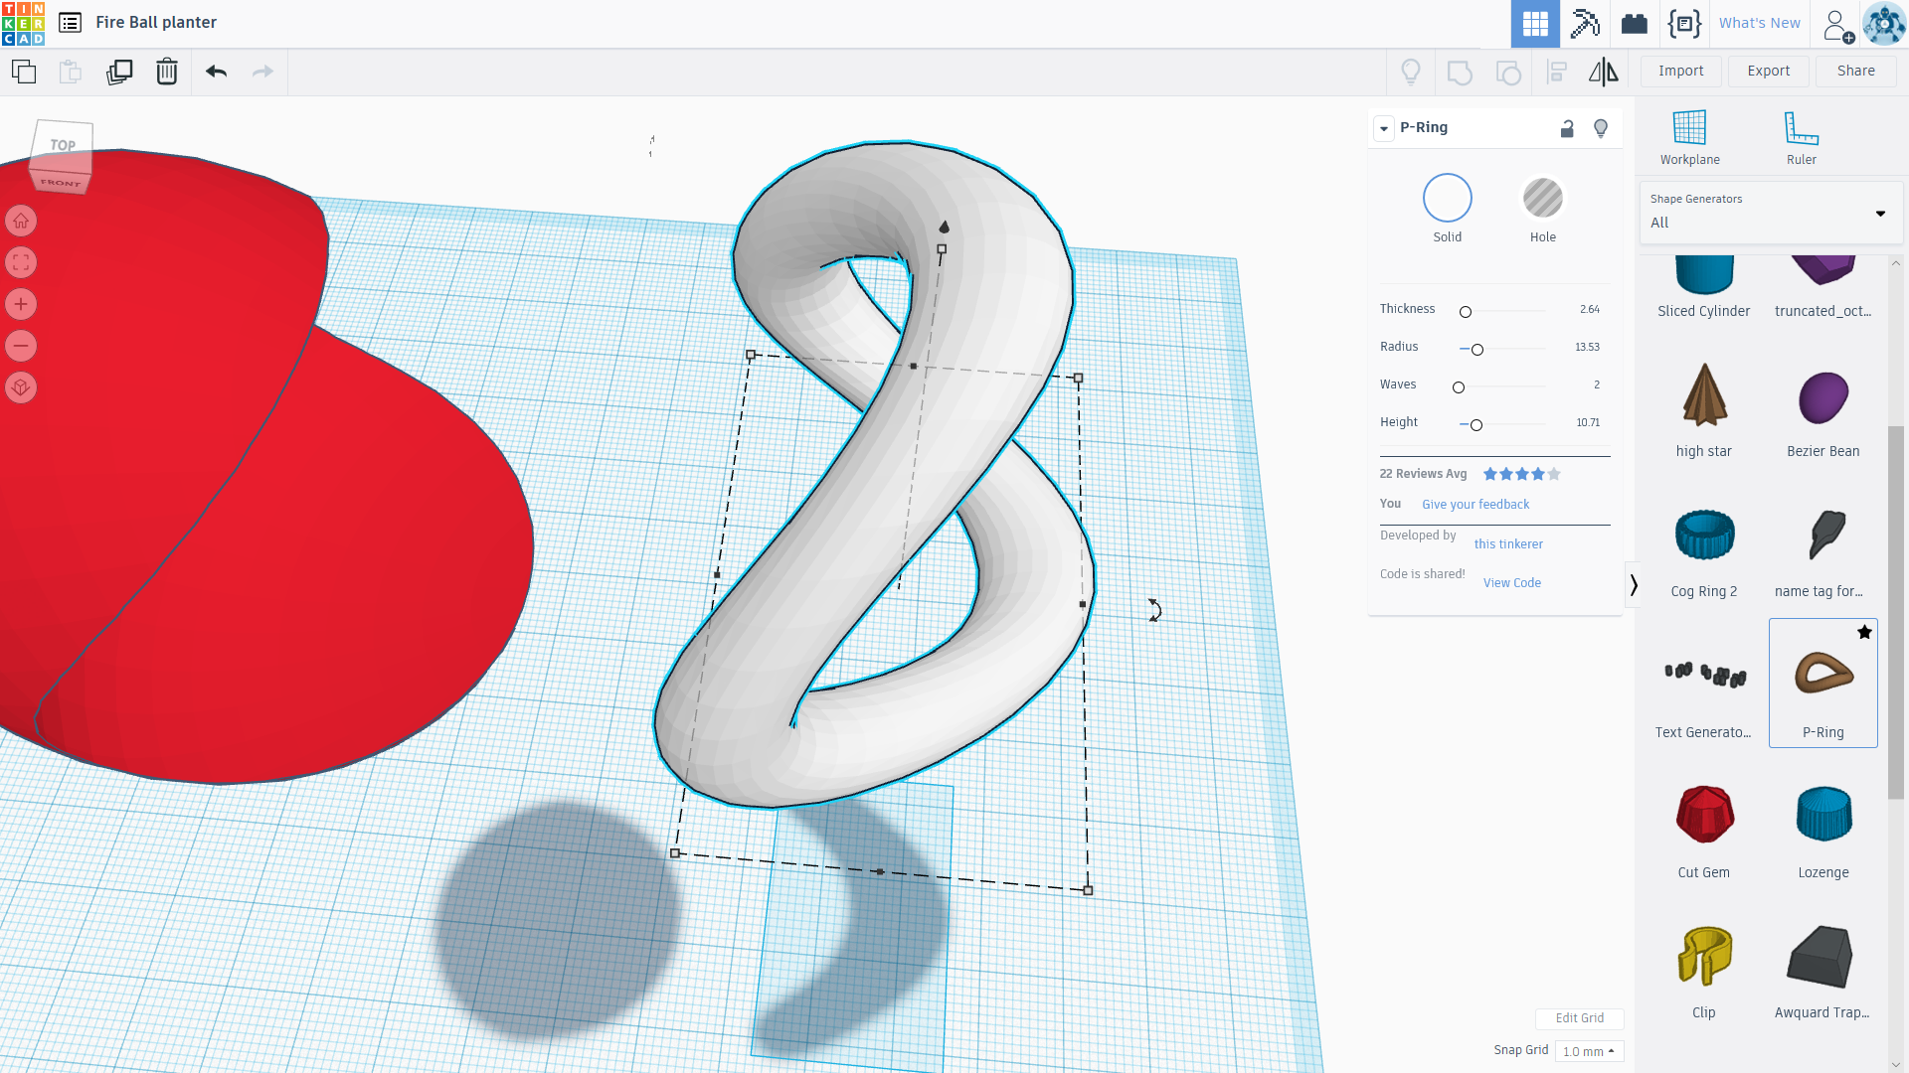Open the Snap Grid value dropdown
The width and height of the screenshot is (1909, 1073).
click(x=1589, y=1051)
